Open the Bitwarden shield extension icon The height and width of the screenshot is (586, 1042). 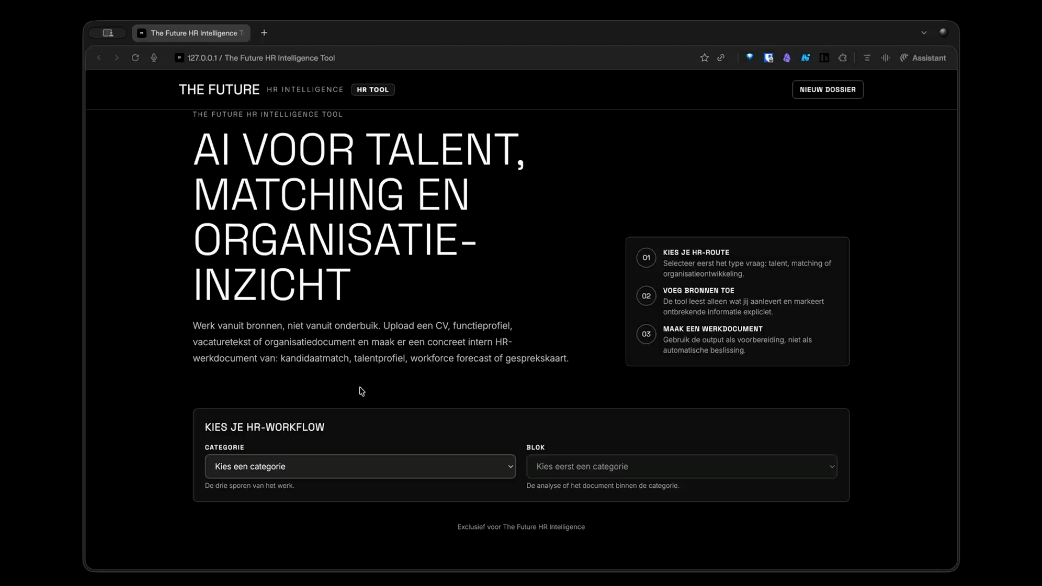(768, 58)
